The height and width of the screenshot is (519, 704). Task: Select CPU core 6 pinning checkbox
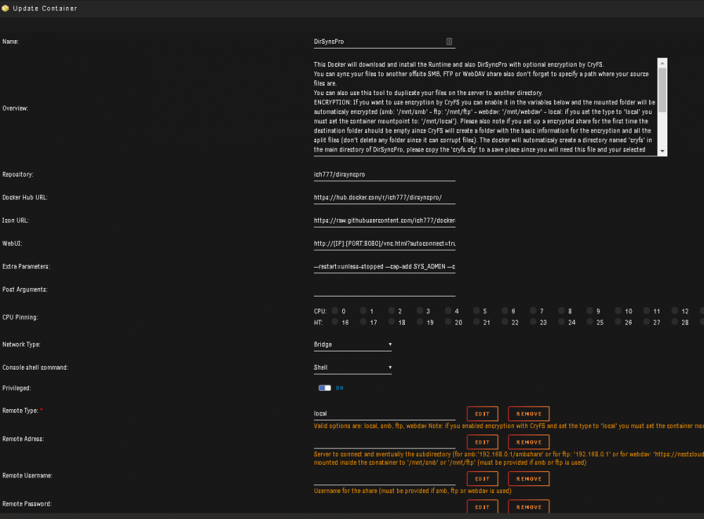click(505, 311)
